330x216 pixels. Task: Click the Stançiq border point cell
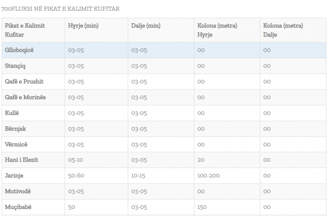click(x=33, y=66)
